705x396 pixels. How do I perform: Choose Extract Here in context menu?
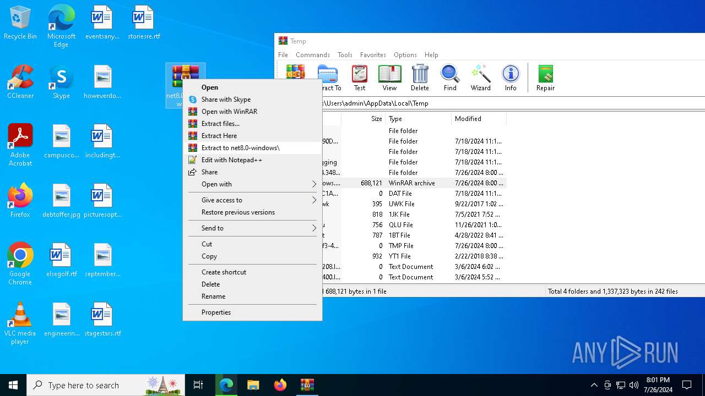point(253,136)
